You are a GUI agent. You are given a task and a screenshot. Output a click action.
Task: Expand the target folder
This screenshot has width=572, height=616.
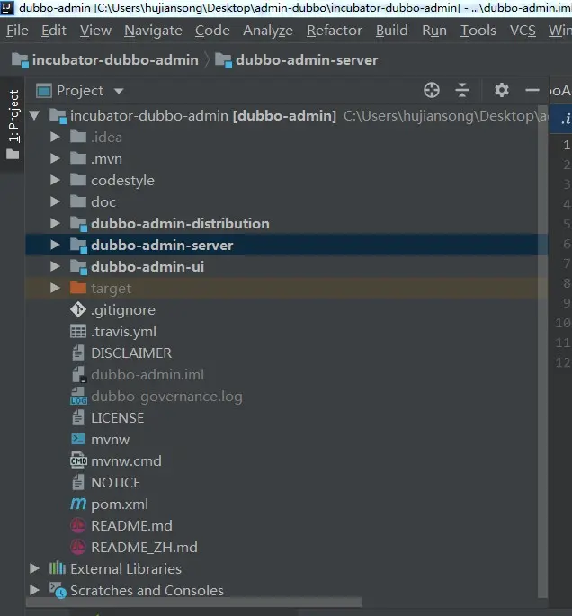pyautogui.click(x=55, y=288)
